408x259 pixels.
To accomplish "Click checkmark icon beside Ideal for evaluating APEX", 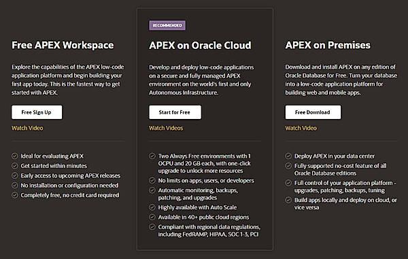I will click(15, 156).
